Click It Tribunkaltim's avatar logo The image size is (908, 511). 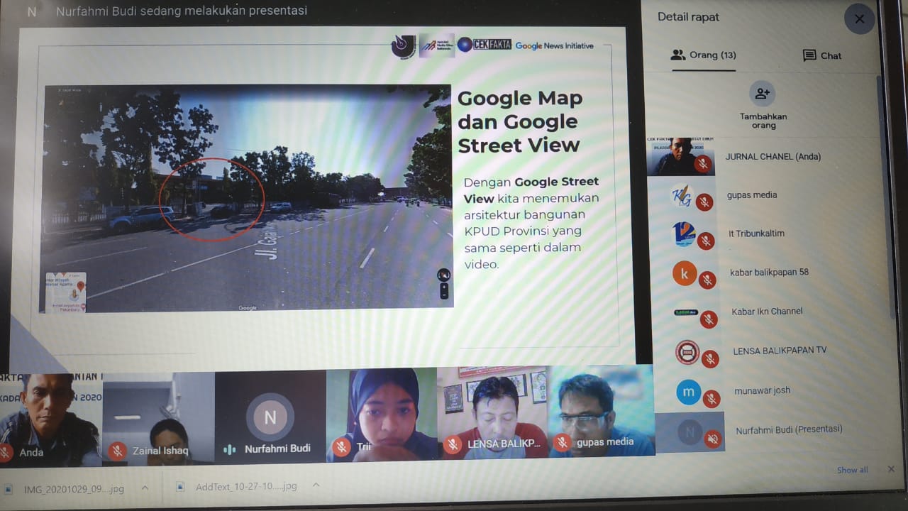684,234
